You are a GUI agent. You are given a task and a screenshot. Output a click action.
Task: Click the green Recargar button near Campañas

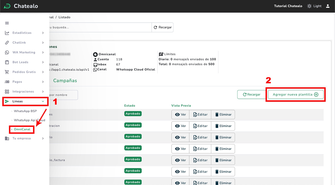click(x=252, y=95)
